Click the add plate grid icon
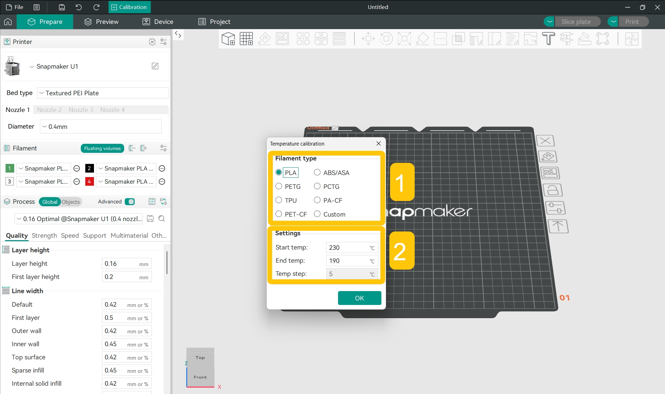 [246, 38]
